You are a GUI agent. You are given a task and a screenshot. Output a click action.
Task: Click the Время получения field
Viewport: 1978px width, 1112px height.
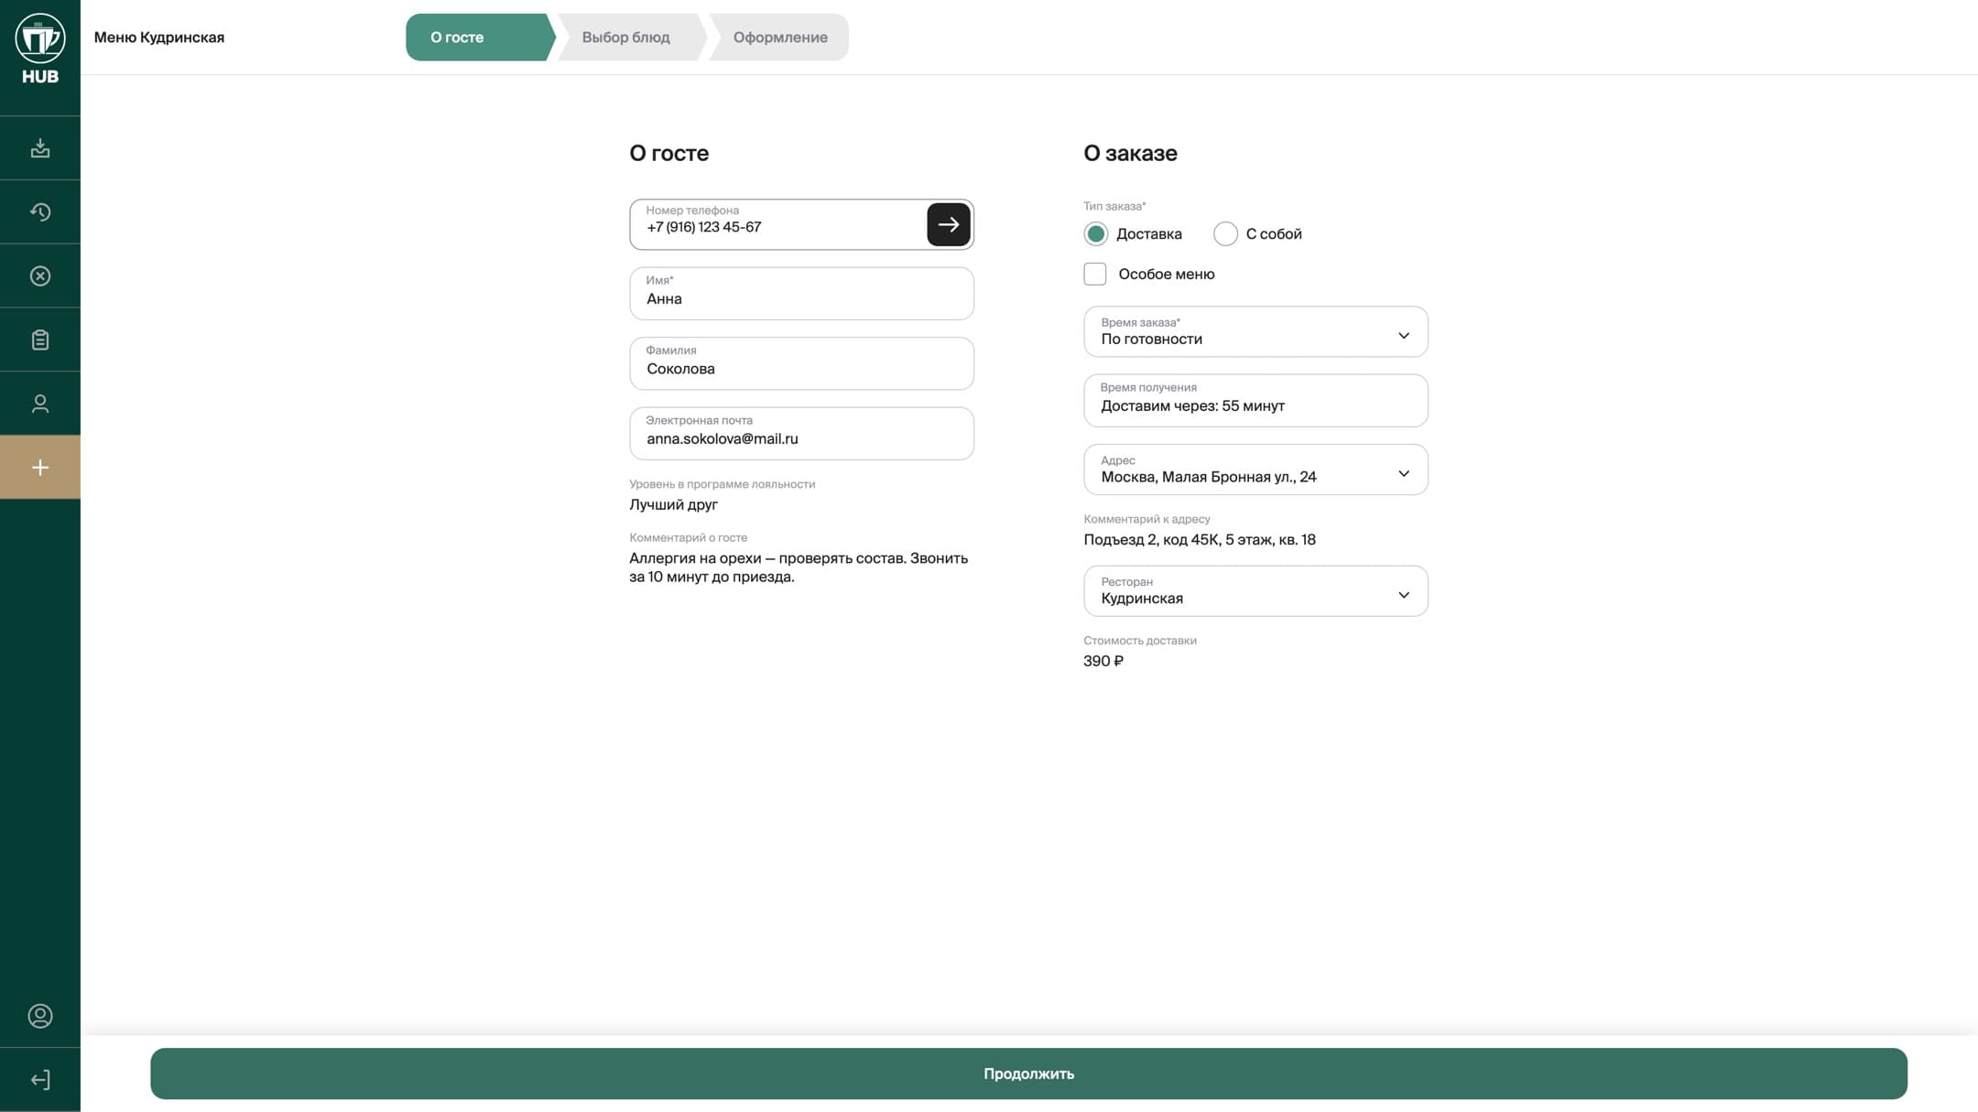tap(1255, 401)
